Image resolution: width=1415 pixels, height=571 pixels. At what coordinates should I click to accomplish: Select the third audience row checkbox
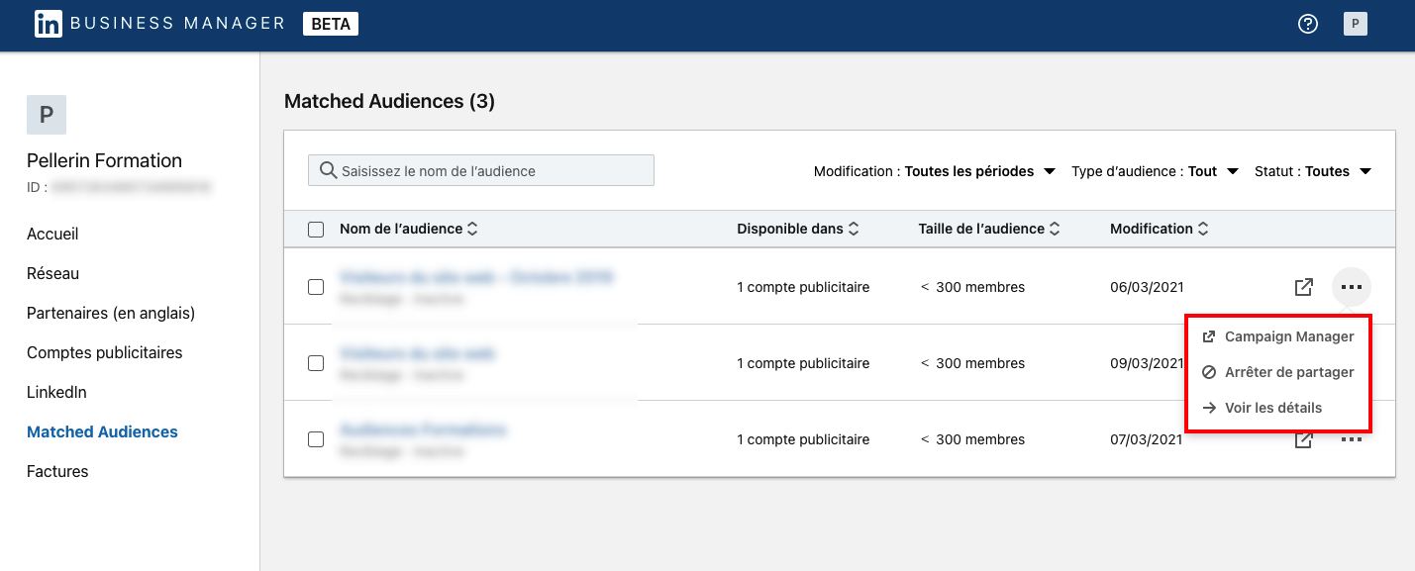point(316,439)
